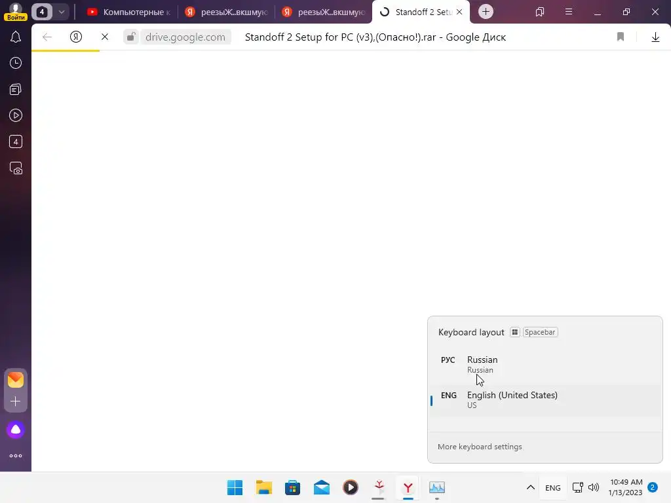Stop page loading with X button
671x503 pixels.
pyautogui.click(x=104, y=37)
